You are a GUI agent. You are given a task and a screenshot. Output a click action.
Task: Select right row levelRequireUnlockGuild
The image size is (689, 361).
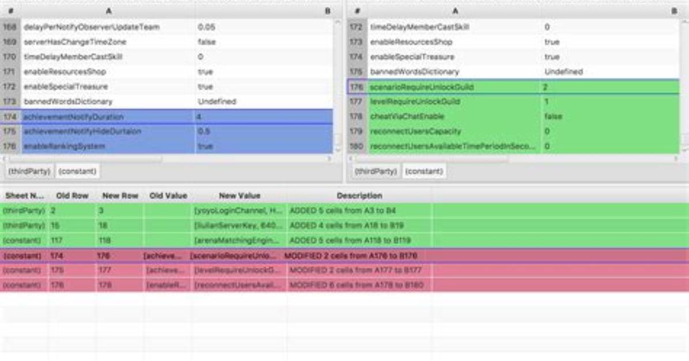pos(513,101)
